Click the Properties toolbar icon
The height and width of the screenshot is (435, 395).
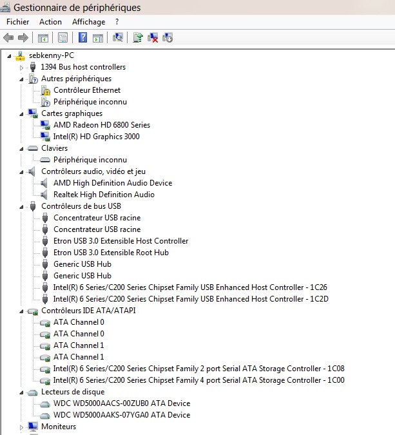click(63, 37)
